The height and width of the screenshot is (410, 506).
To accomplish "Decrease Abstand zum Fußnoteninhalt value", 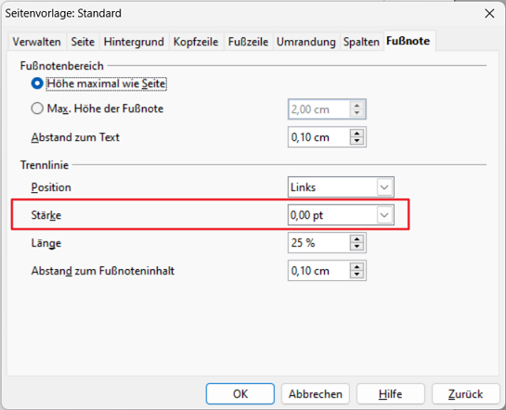I will click(357, 275).
